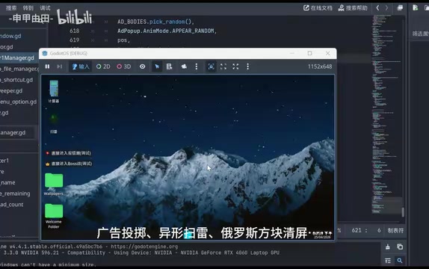429x269 pixels.
Task: Toggle collapse duplicate messages icon
Action: [x=388, y=261]
